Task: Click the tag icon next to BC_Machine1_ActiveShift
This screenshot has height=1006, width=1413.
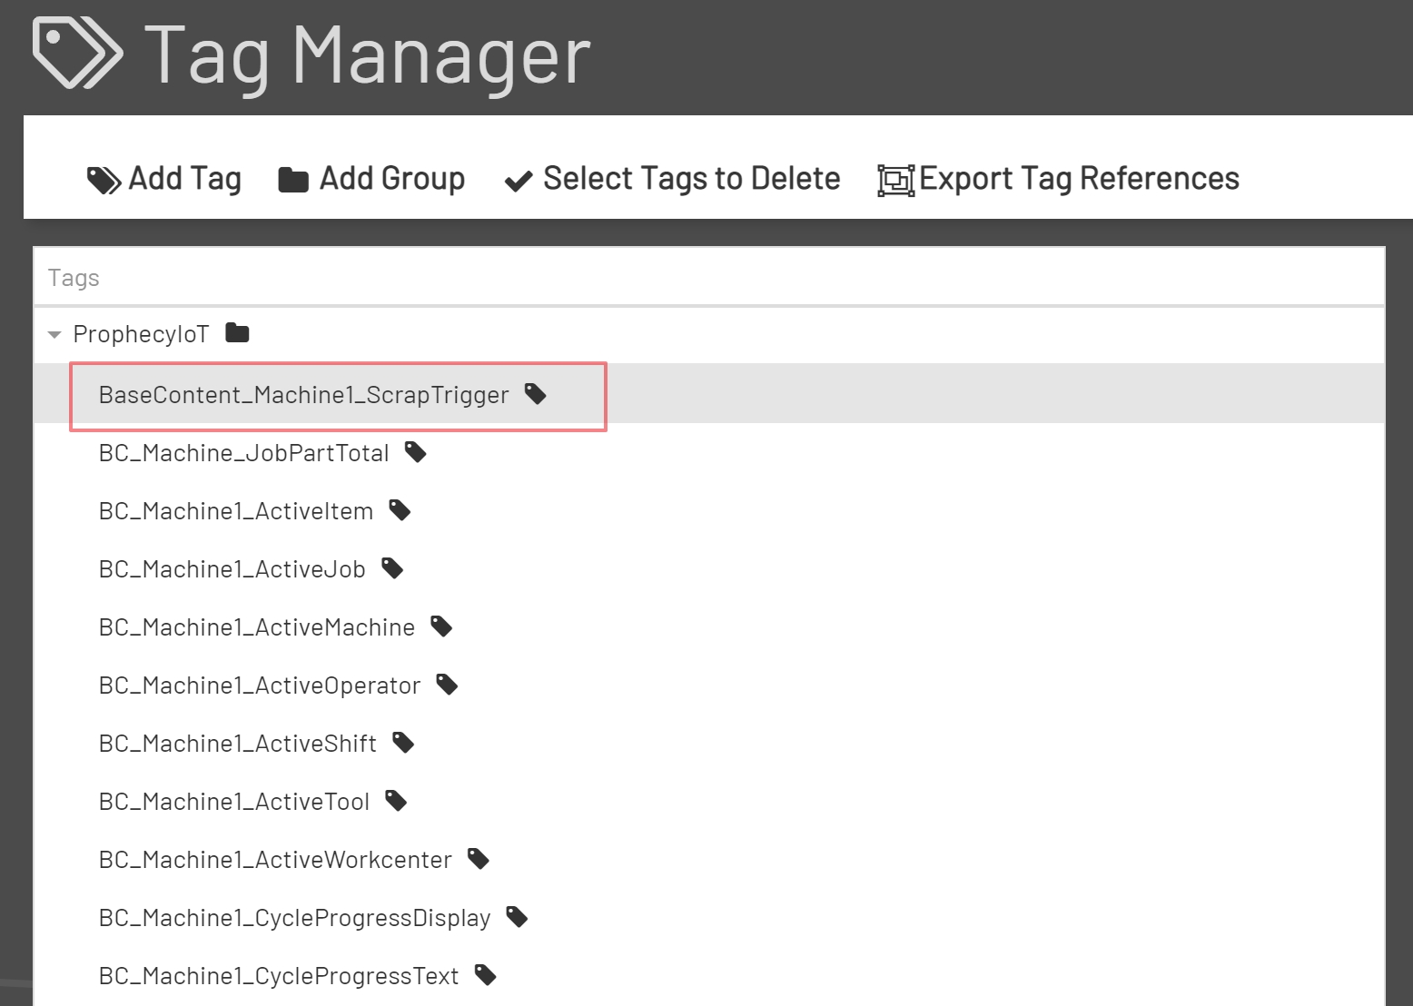Action: (403, 742)
